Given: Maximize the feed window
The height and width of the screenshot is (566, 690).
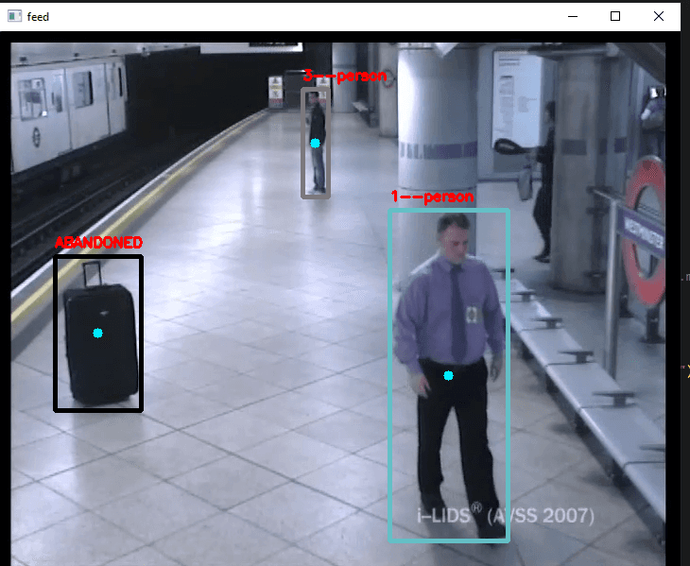Looking at the screenshot, I should click(615, 16).
